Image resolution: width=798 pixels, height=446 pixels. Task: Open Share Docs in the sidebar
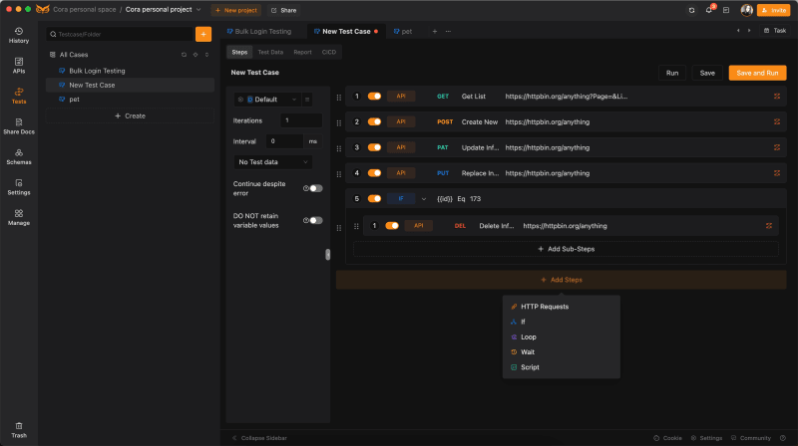[19, 126]
